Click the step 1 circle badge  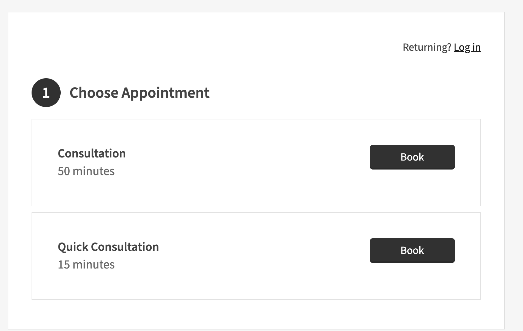click(x=46, y=93)
